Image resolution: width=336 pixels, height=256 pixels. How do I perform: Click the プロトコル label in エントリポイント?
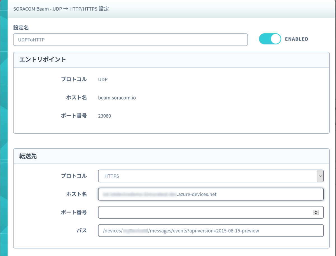click(x=74, y=79)
